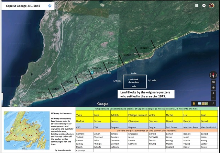
Task: Click the Google account avatar
Action: click(x=213, y=5)
